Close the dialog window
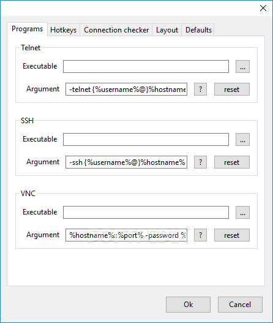 pos(263,8)
